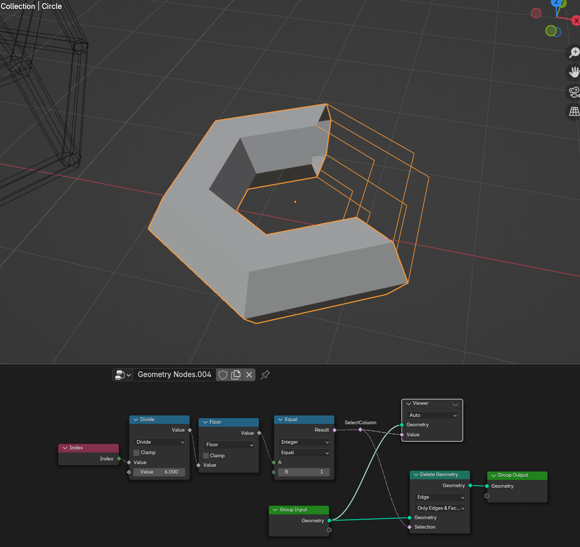Open the Equal operation dropdown below Integer
Image resolution: width=580 pixels, height=547 pixels.
304,453
